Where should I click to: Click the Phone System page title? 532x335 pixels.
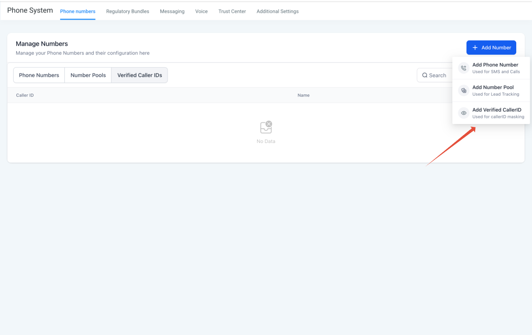[30, 10]
